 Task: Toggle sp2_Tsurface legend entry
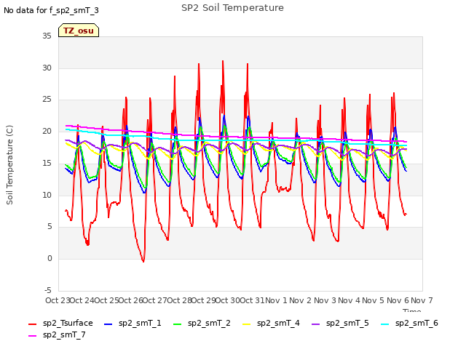(x=60, y=323)
